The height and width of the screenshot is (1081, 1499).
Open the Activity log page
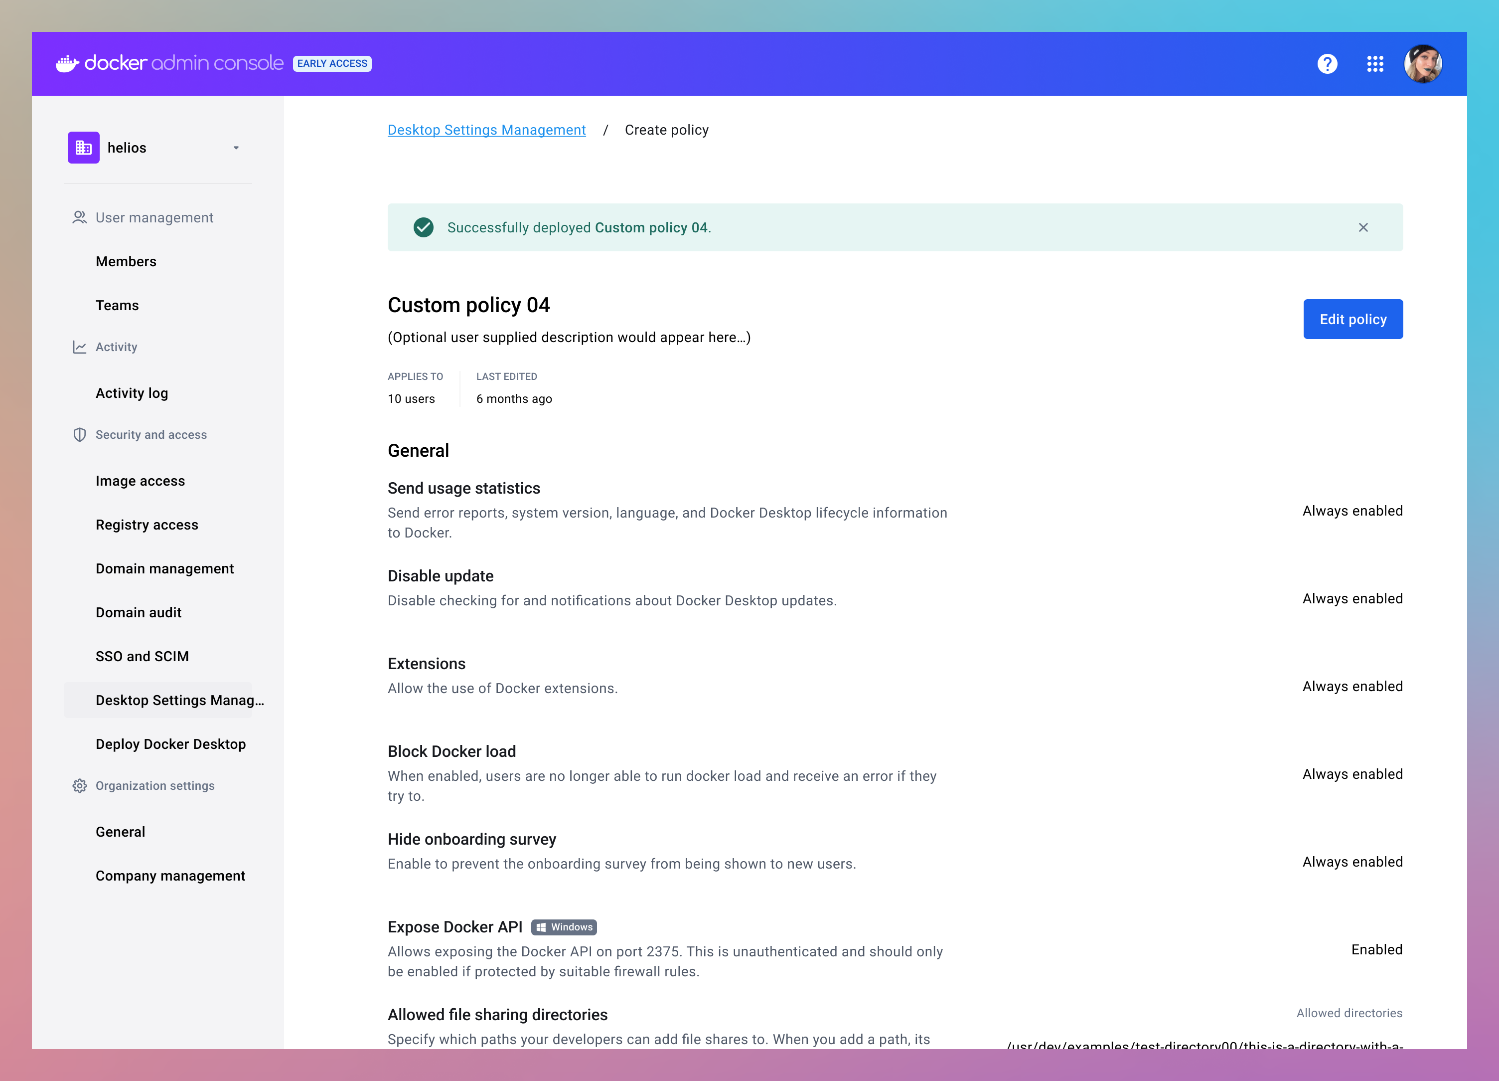click(132, 393)
